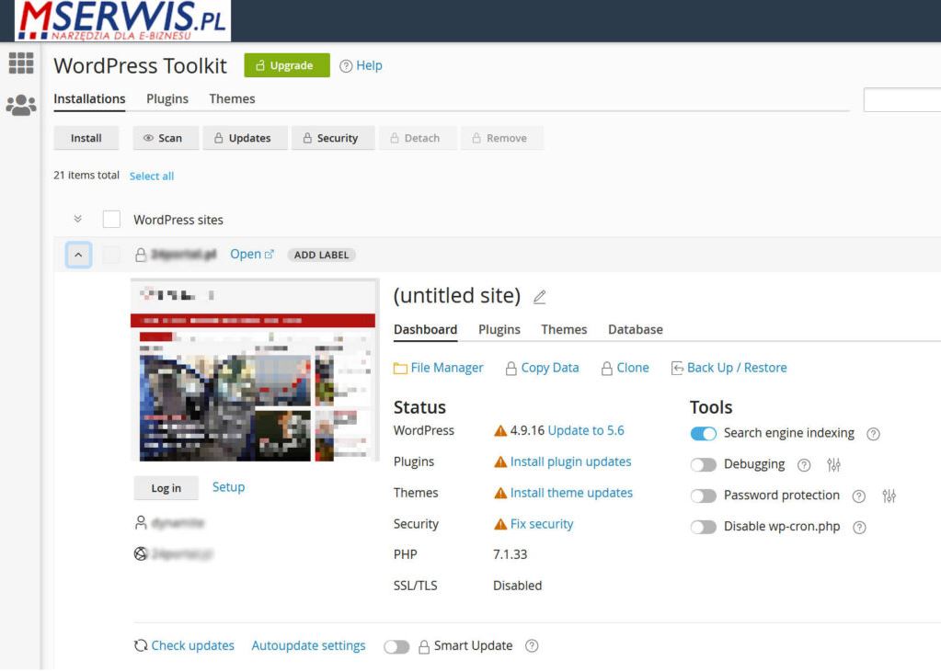Image resolution: width=941 pixels, height=672 pixels.
Task: Enable Password protection switch
Action: pyautogui.click(x=704, y=496)
